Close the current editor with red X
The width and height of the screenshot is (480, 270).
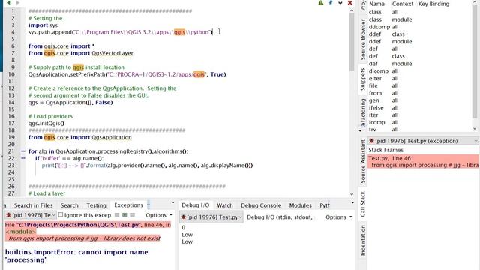tap(350, 3)
